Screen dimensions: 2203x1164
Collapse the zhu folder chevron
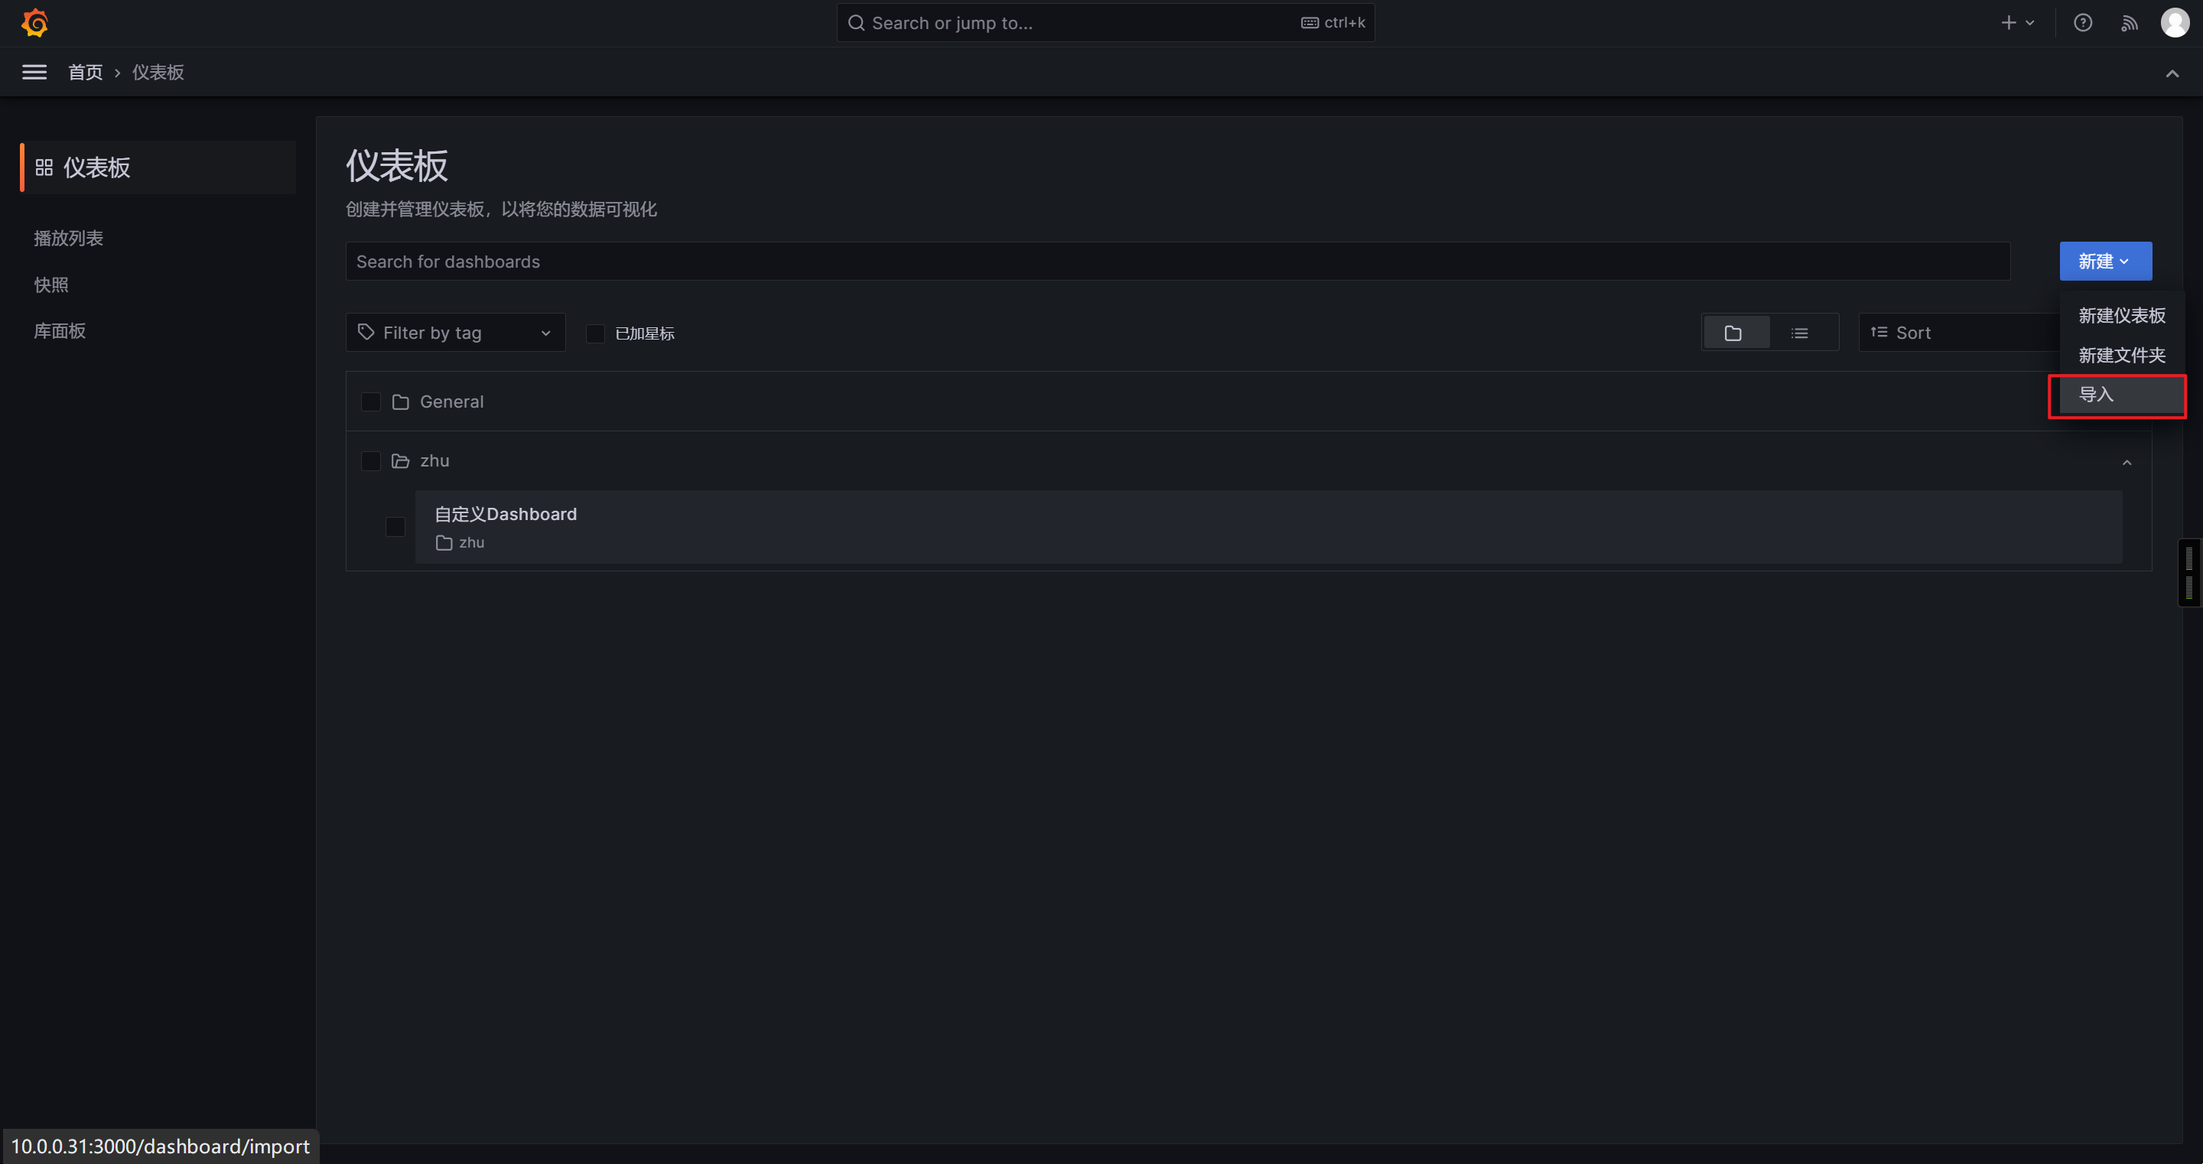(x=2127, y=462)
